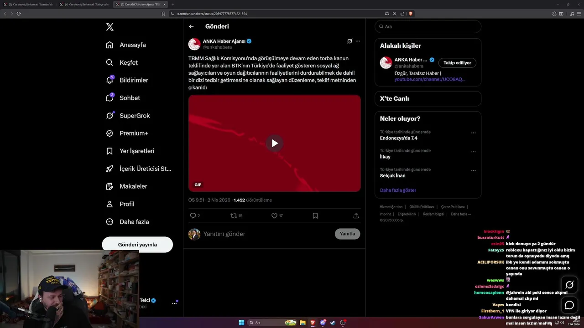Viewport: 584px width, 328px height.
Task: Open the youtube.com channel link
Action: click(430, 79)
